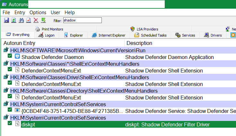Select the Shadow Defender Daemon entry text

[x=53, y=57]
